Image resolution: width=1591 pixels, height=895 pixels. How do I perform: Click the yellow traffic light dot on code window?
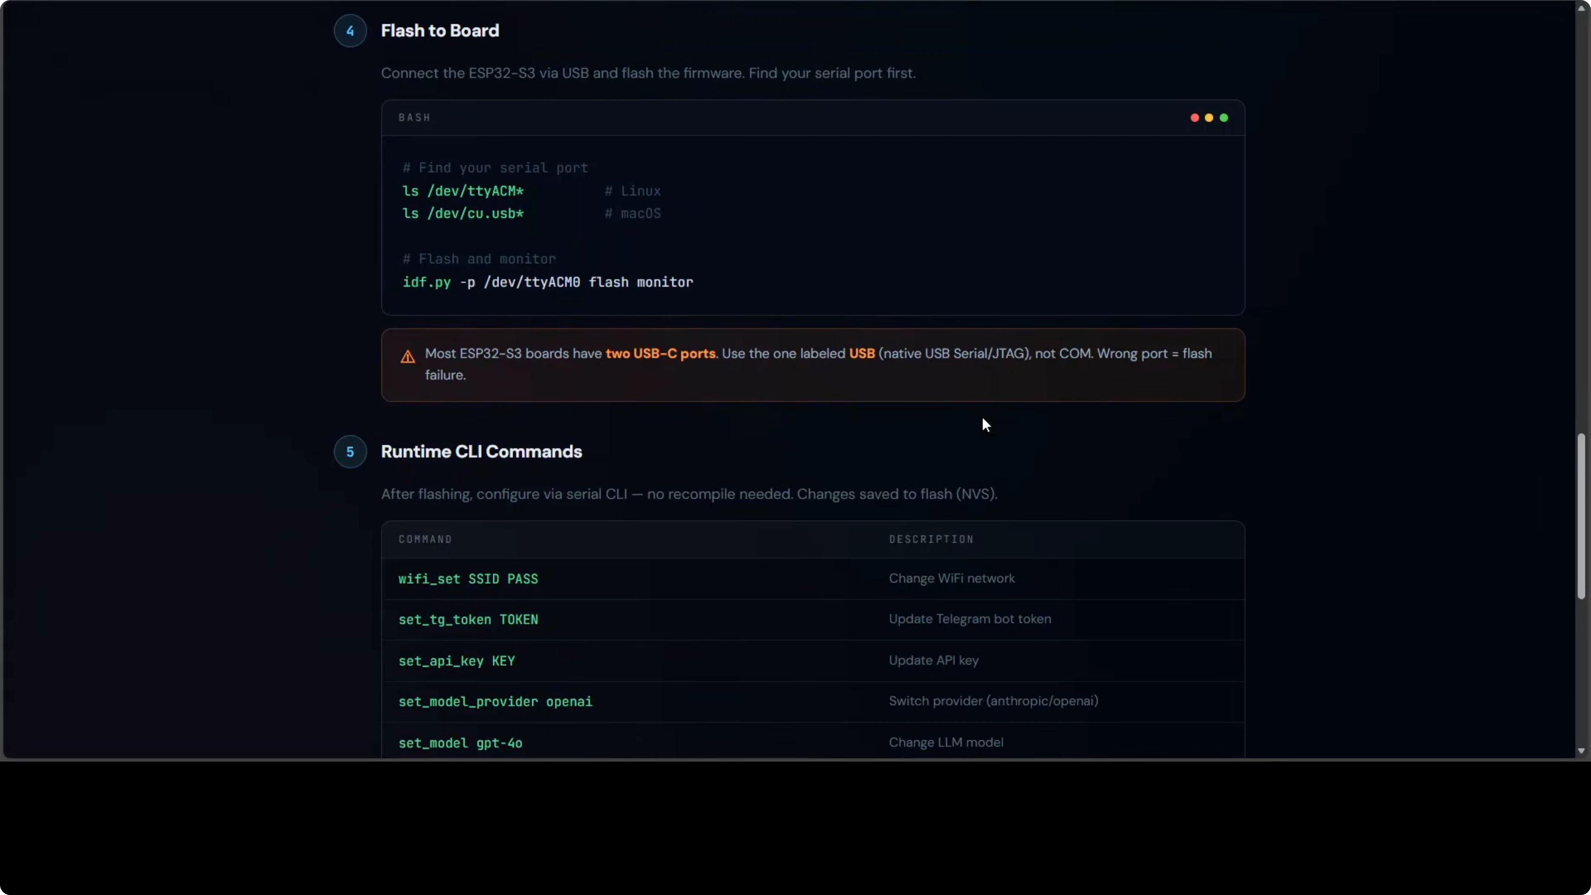(1209, 117)
